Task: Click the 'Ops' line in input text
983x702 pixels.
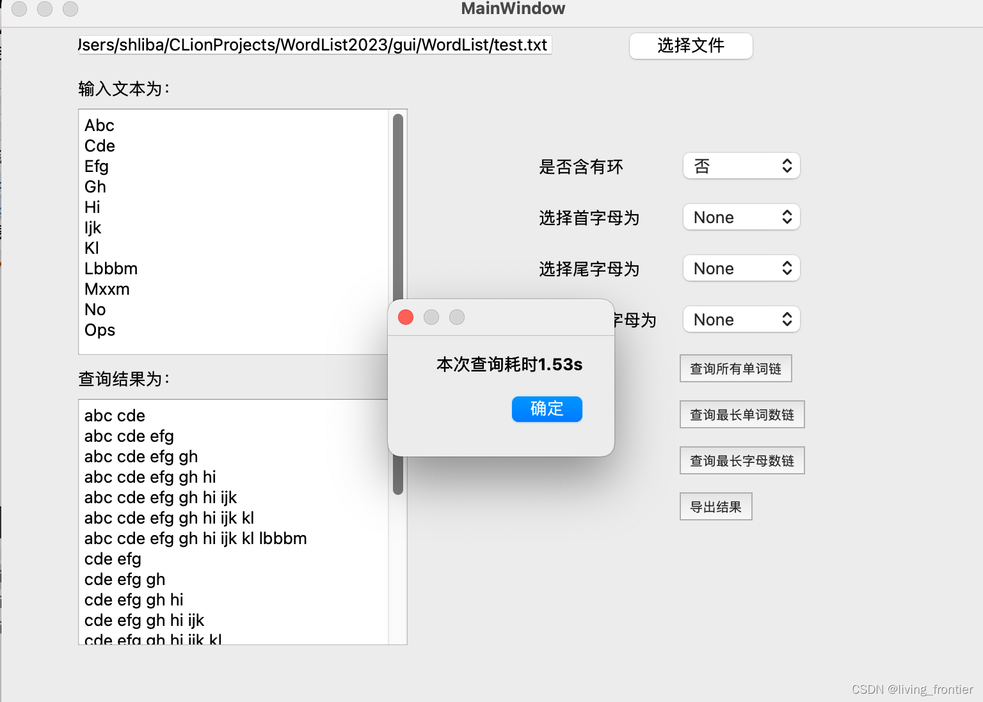Action: [x=100, y=330]
